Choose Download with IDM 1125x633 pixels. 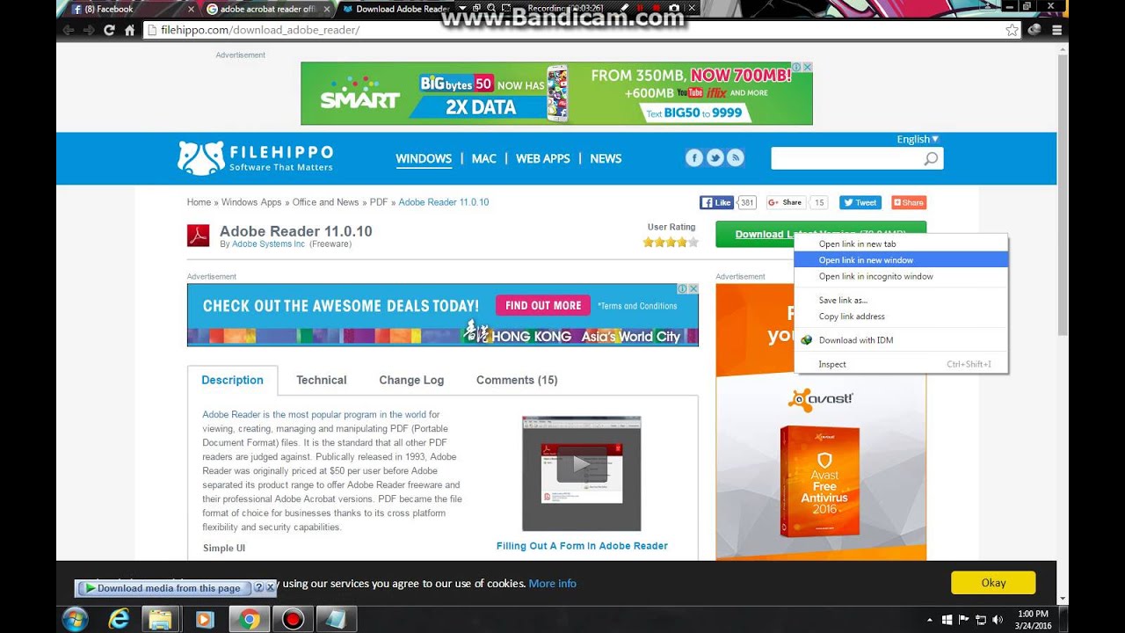(x=901, y=340)
